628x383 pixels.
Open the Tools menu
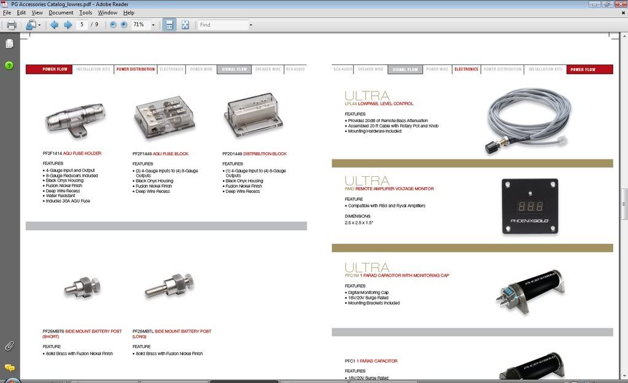pyautogui.click(x=85, y=12)
